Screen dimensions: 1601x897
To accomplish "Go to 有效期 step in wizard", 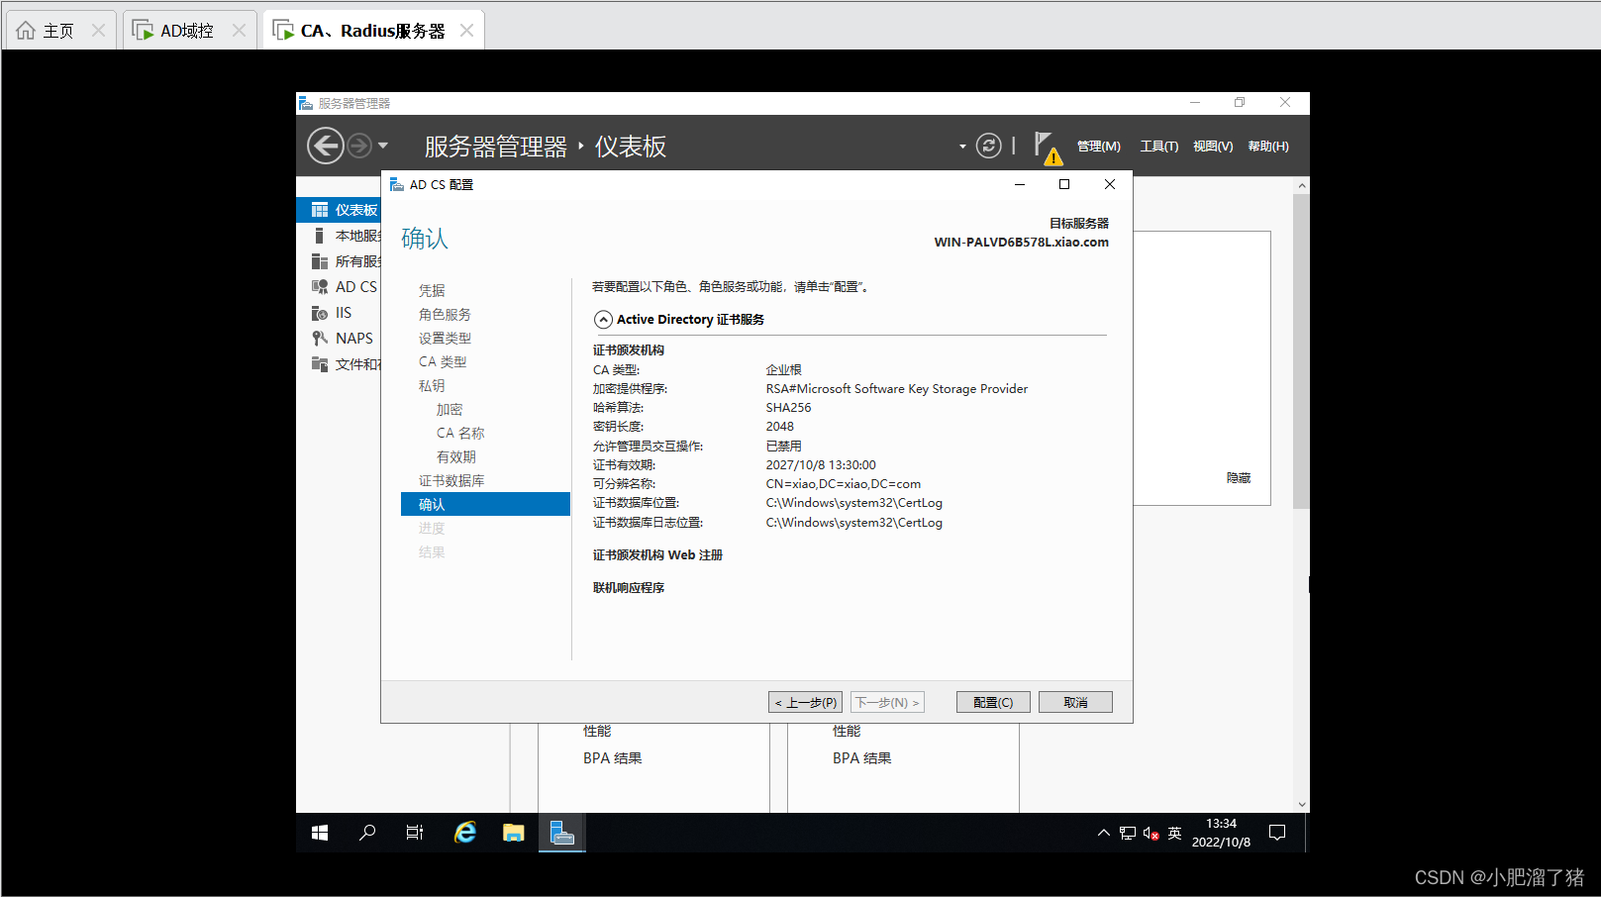I will coord(456,456).
